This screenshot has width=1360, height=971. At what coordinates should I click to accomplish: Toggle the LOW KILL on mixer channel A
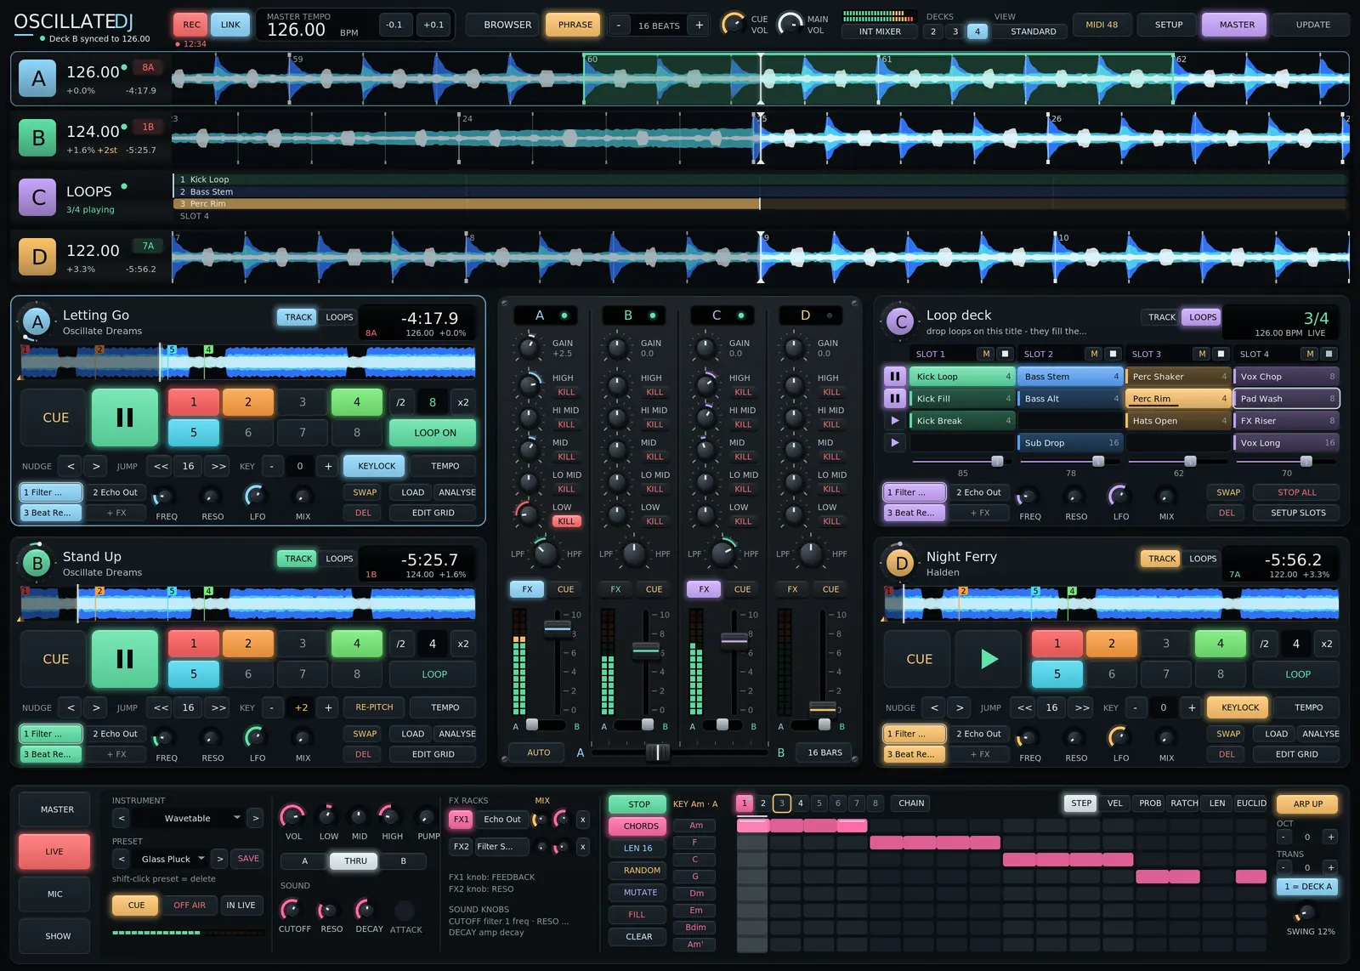[566, 521]
